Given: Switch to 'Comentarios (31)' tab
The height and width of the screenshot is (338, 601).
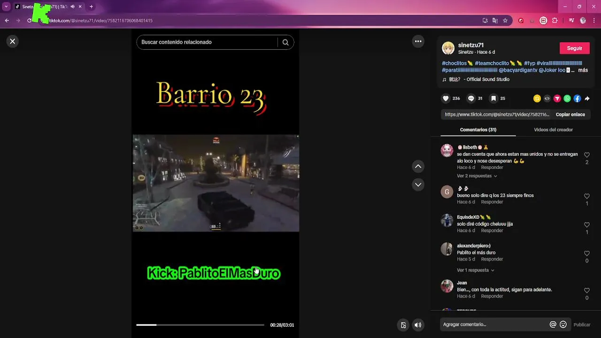Looking at the screenshot, I should tap(478, 130).
